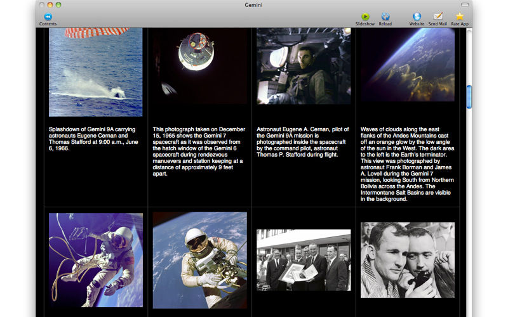Click the vertical scrollbar thumb

click(469, 97)
